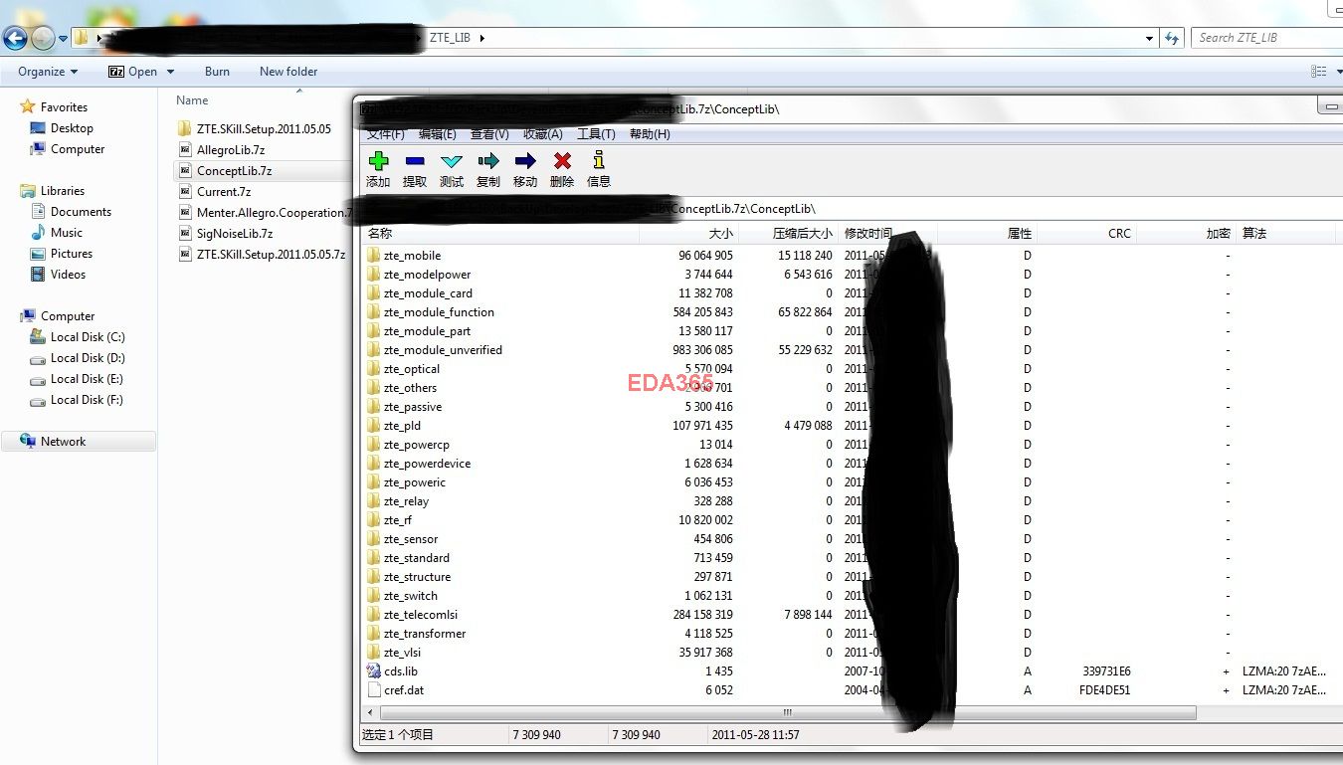
Task: Click the ZTE_LIB breadcrumb in address bar
Action: 450,38
